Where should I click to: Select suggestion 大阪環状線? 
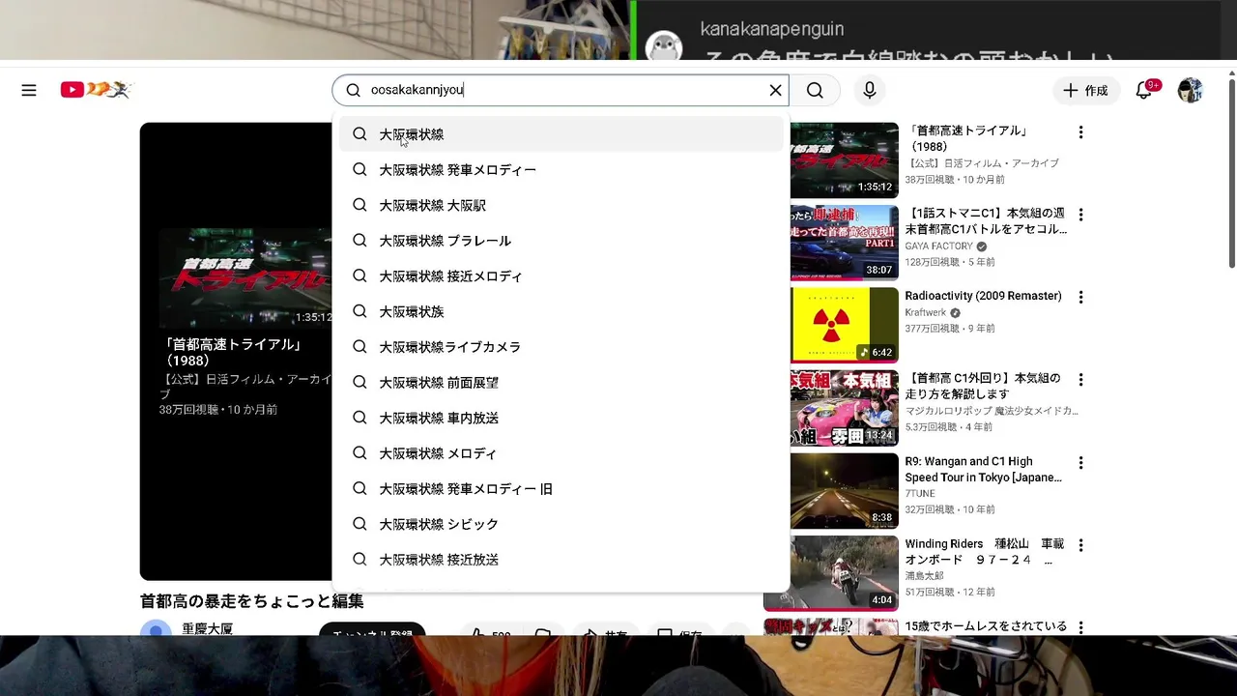(561, 134)
